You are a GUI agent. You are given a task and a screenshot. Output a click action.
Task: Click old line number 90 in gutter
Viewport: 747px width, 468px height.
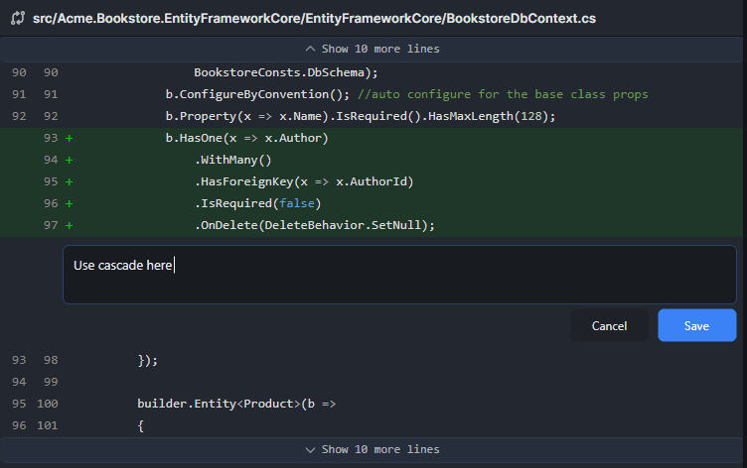coord(19,72)
